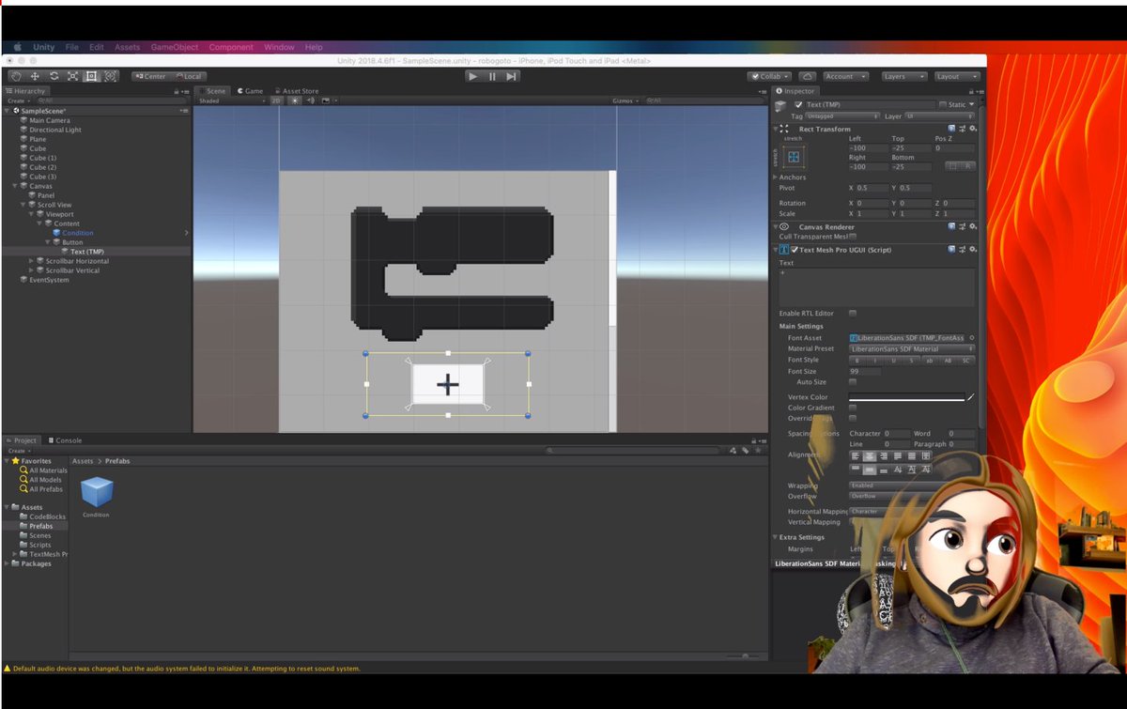Open Text Mesh Pro gear menu

973,250
